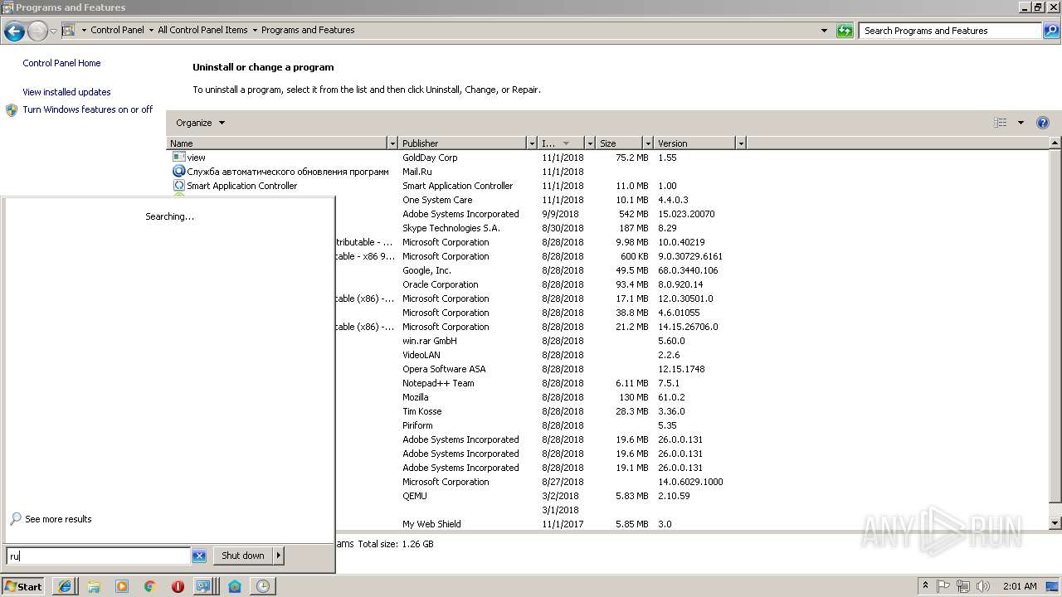
Task: Click the greyed Forward navigation arrow
Action: pos(37,32)
